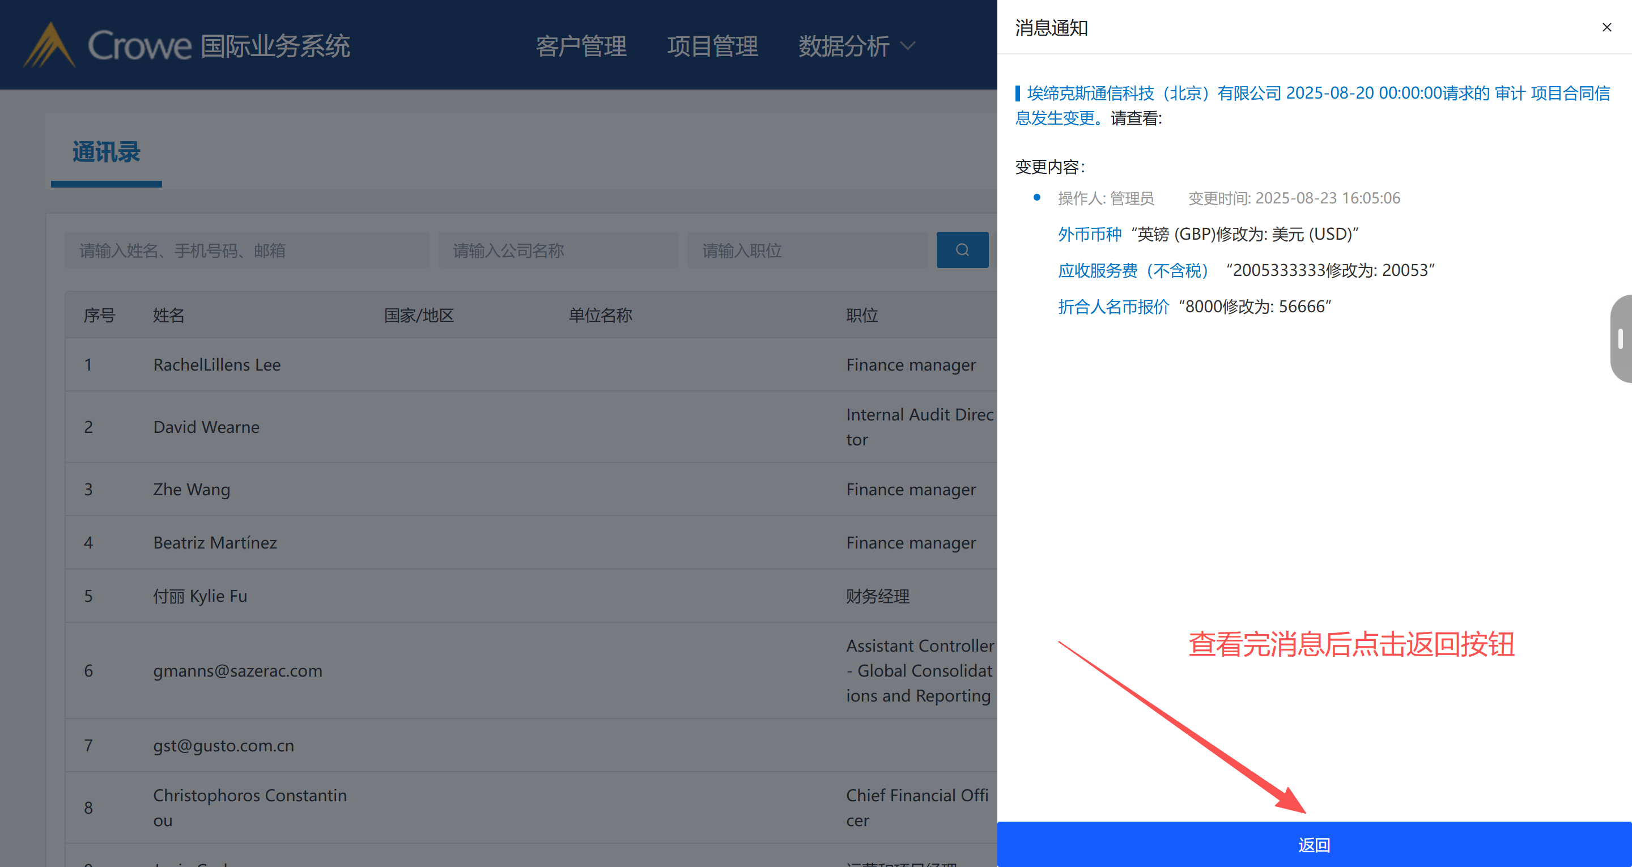Click the gray side handle on right edge
The width and height of the screenshot is (1632, 867).
1621,338
